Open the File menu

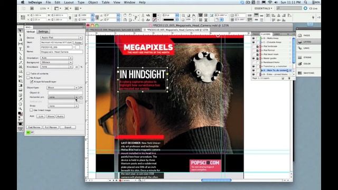(48, 2)
